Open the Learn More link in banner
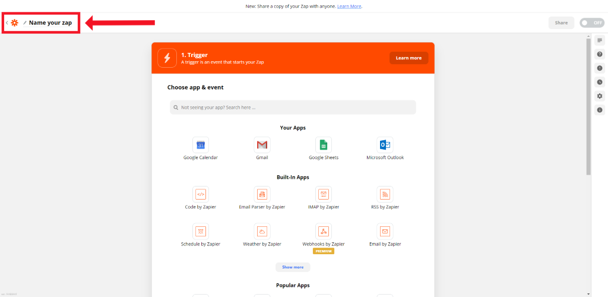This screenshot has height=297, width=608. pos(349,6)
